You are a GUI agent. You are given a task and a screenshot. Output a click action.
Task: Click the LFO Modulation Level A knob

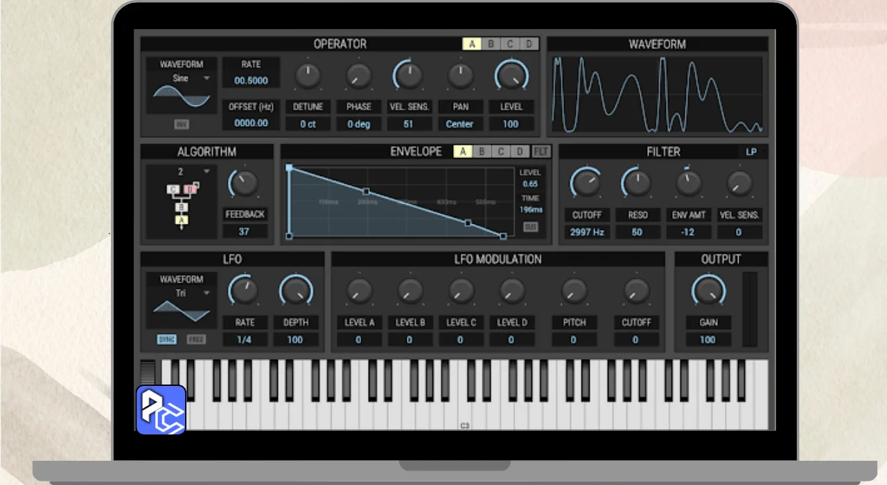pyautogui.click(x=359, y=290)
